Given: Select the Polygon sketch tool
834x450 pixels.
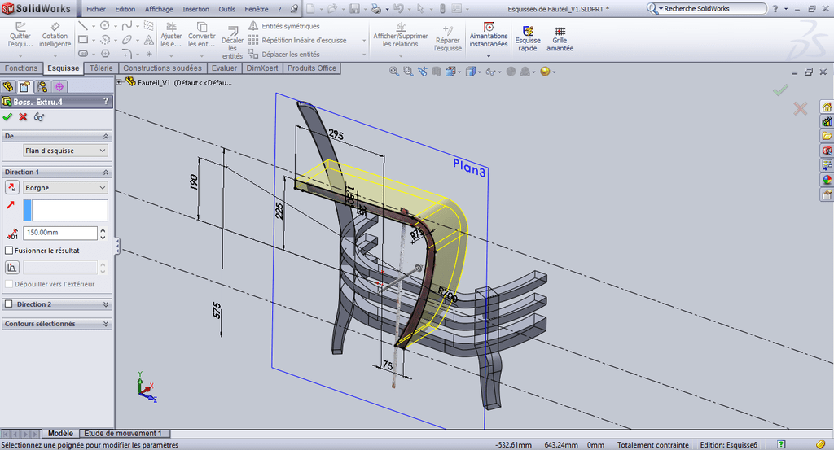Looking at the screenshot, I should click(x=105, y=53).
